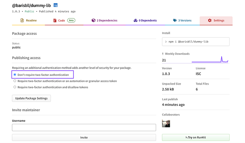Image resolution: width=245 pixels, height=143 pixels.
Task: Open the Settings tab
Action: (x=216, y=21)
